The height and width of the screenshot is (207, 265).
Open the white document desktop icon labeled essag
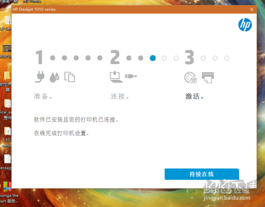coord(7,159)
